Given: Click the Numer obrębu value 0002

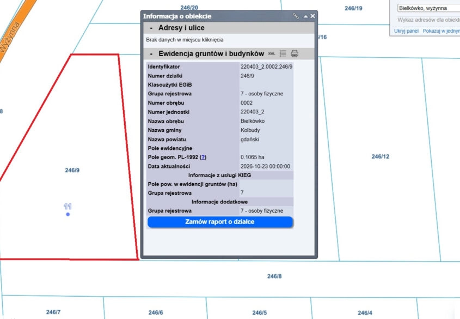Looking at the screenshot, I should [x=247, y=103].
